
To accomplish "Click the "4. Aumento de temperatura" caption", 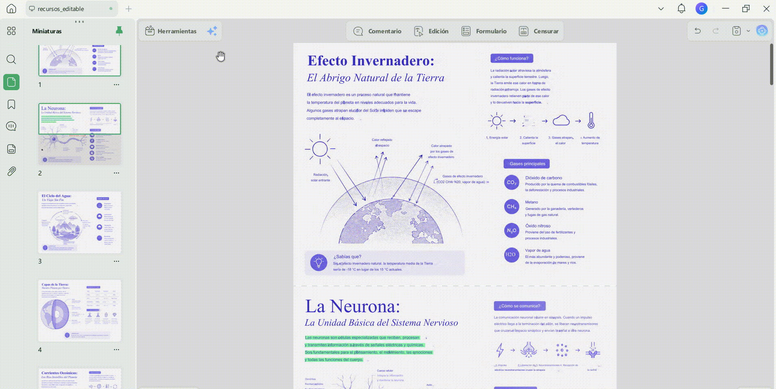I will point(590,140).
